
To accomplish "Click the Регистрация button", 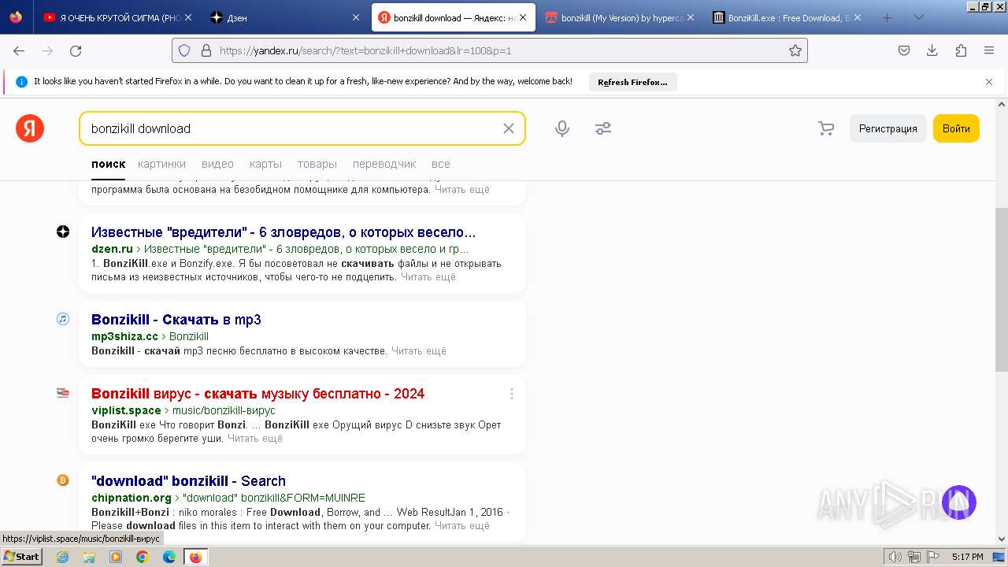I will (888, 128).
